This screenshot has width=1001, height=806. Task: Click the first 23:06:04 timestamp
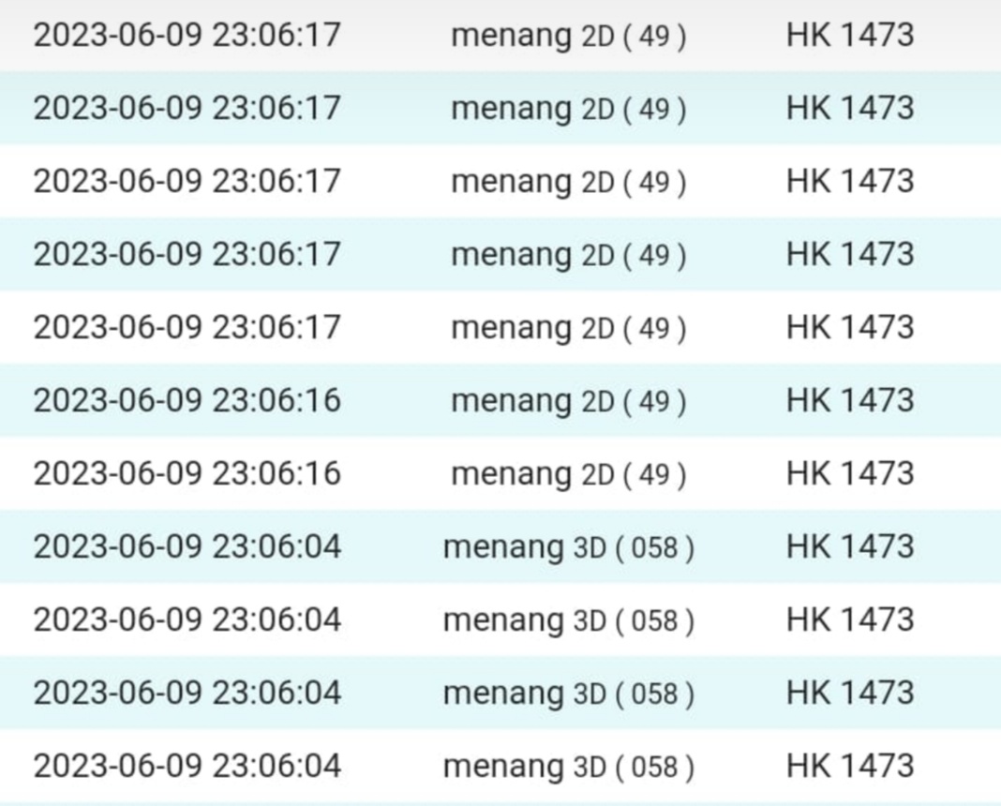[187, 546]
